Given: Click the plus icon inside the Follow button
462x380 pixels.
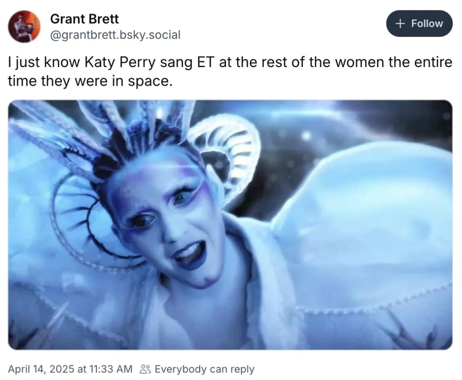Looking at the screenshot, I should pyautogui.click(x=400, y=23).
